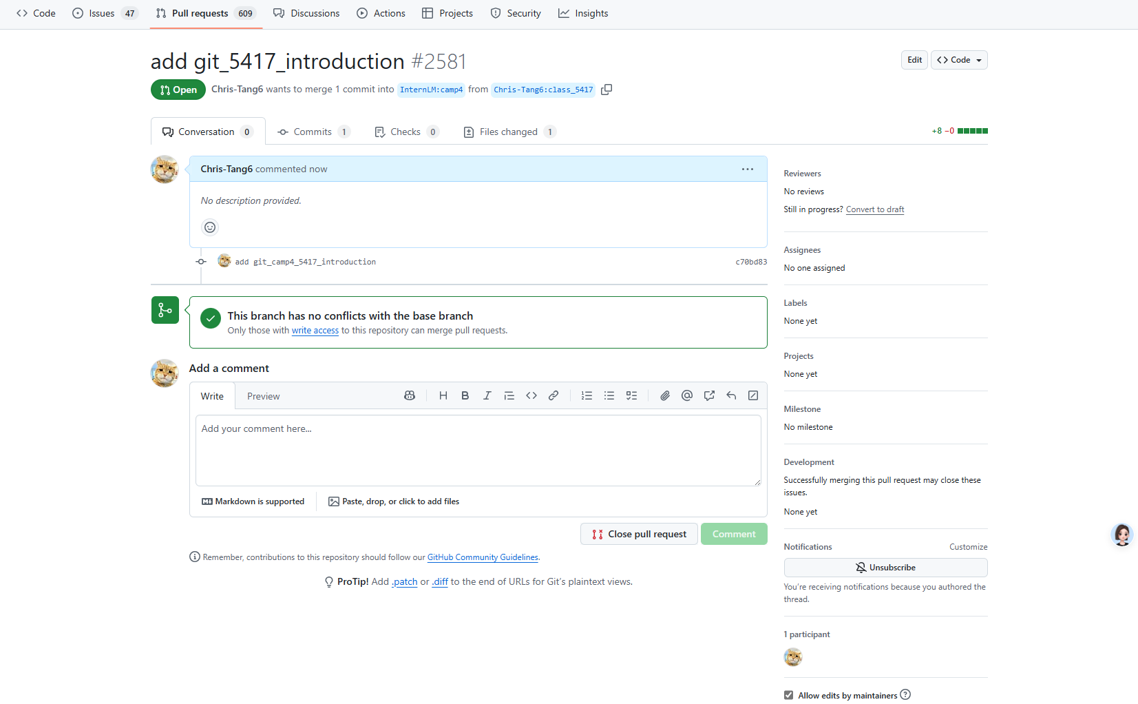
Task: Select the Write tab in comment editor
Action: pos(212,396)
